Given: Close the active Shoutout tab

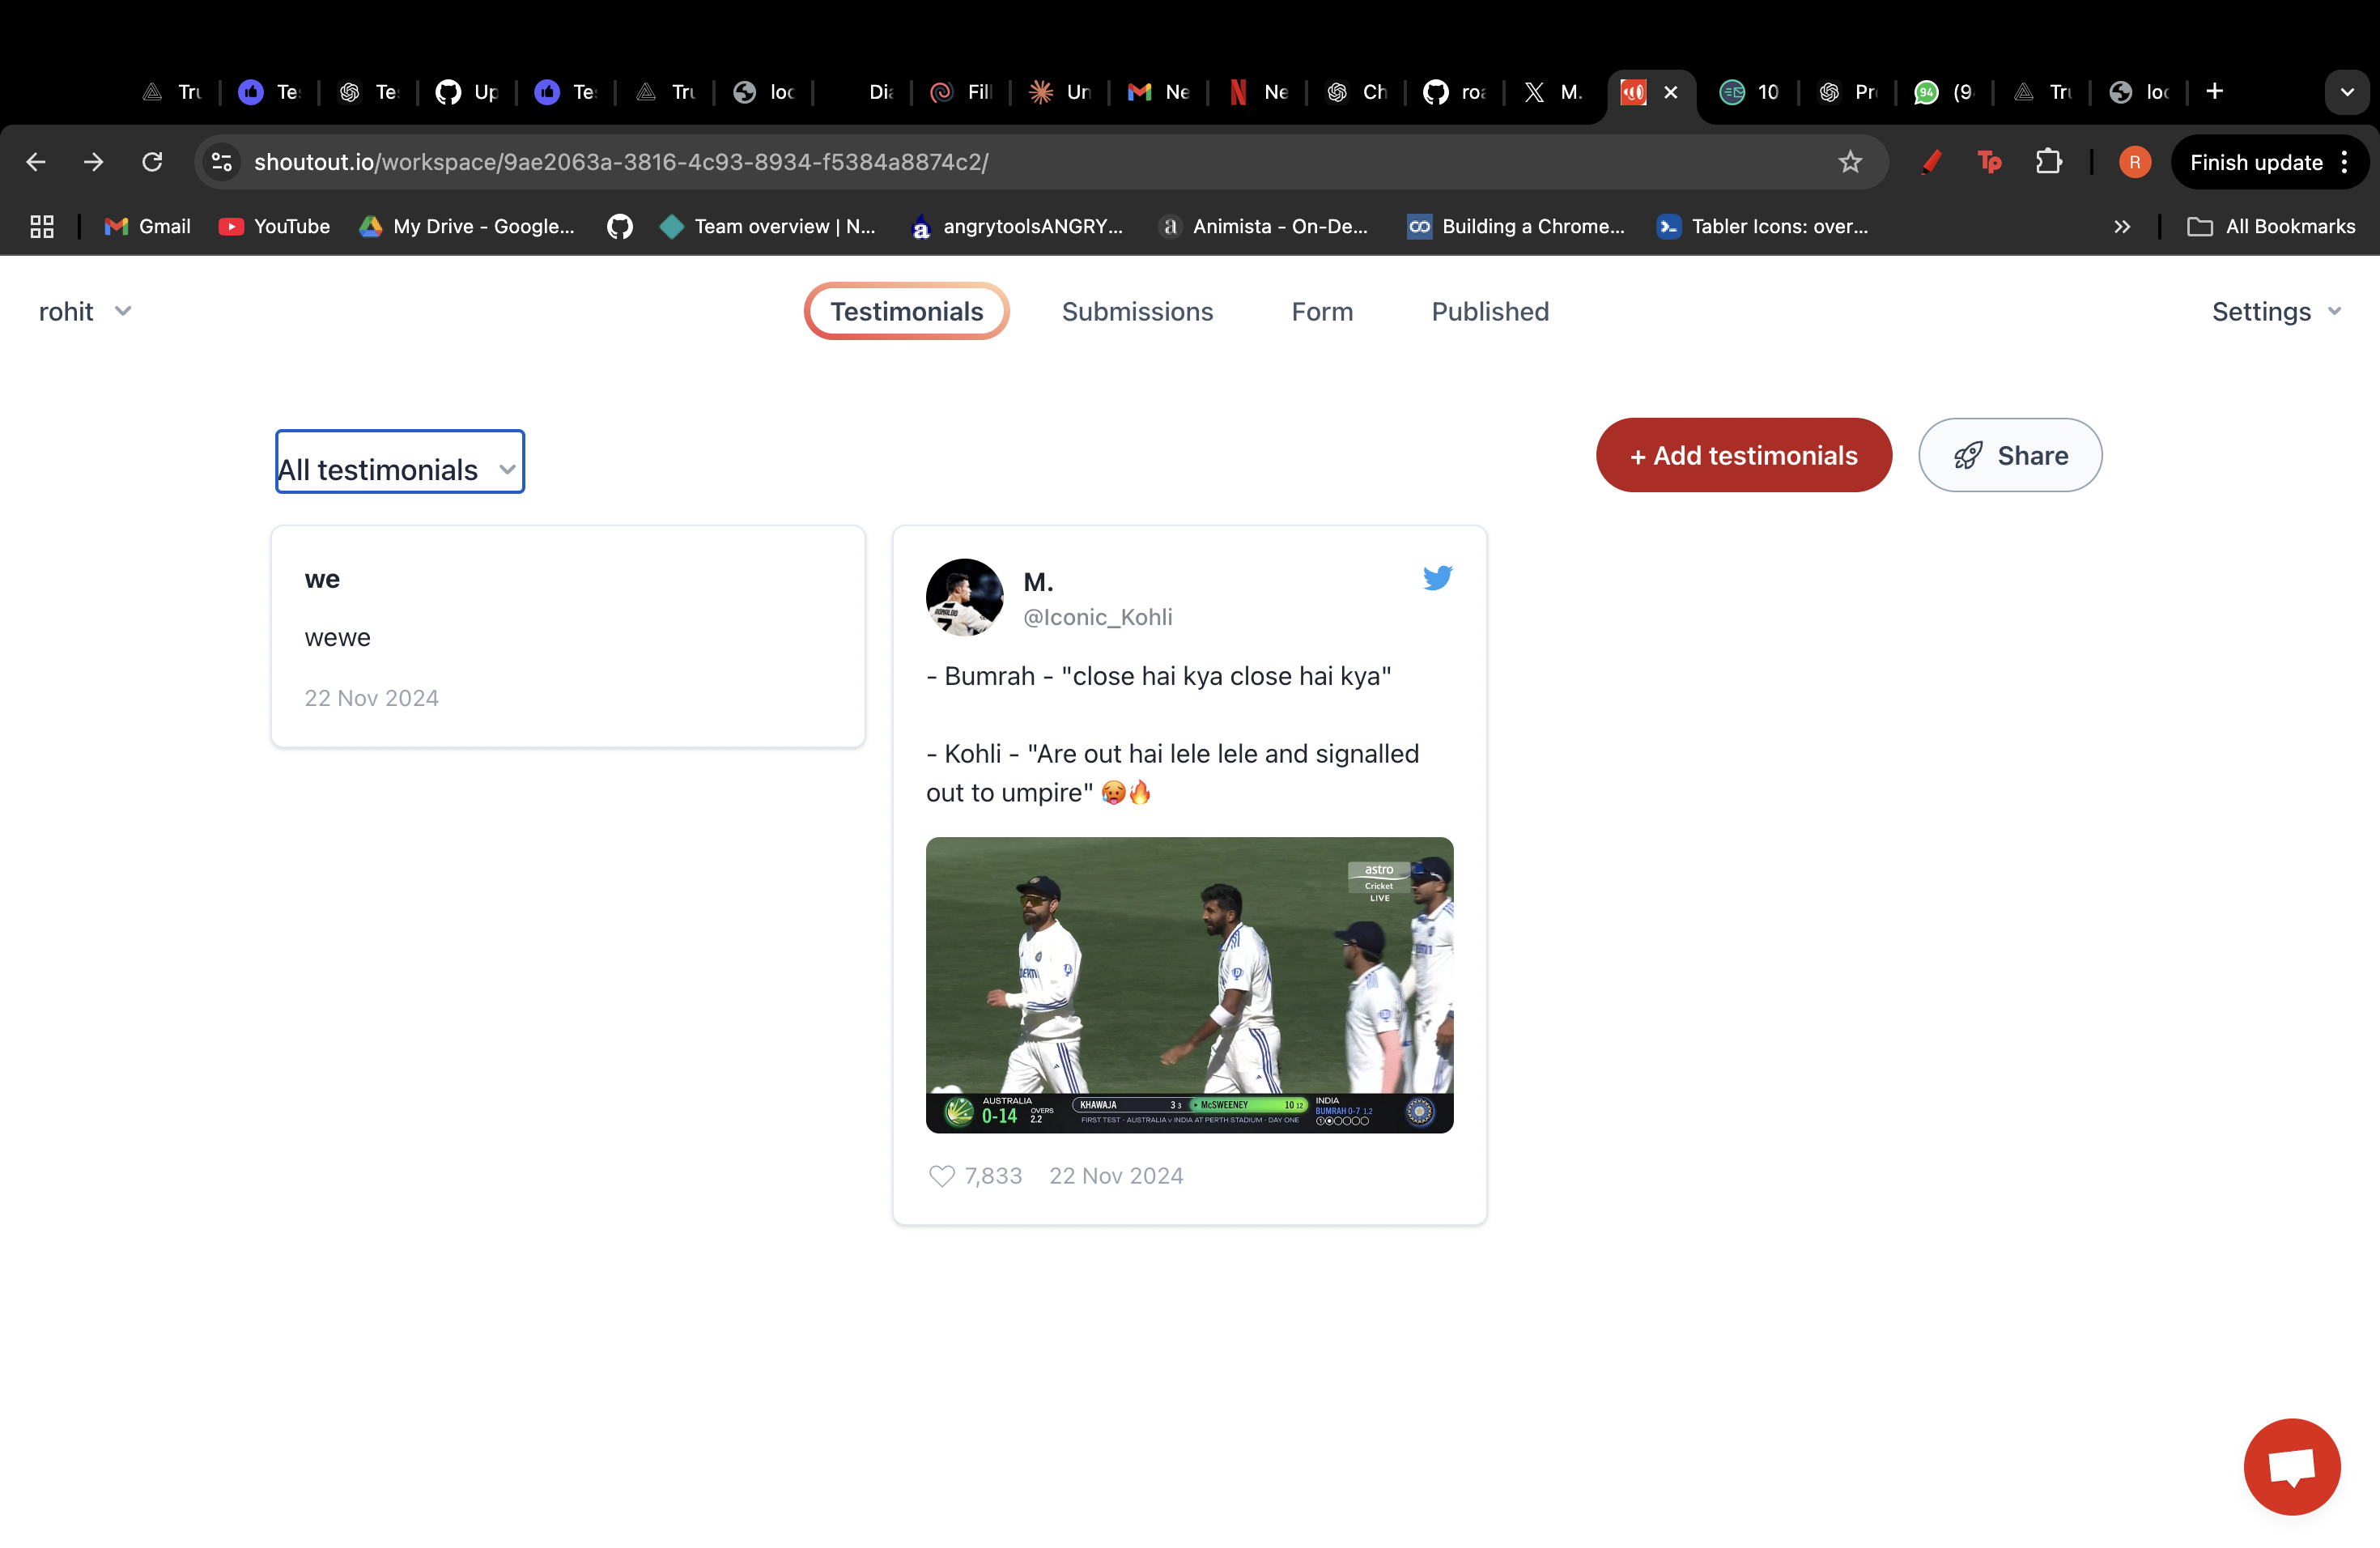Looking at the screenshot, I should [1671, 92].
